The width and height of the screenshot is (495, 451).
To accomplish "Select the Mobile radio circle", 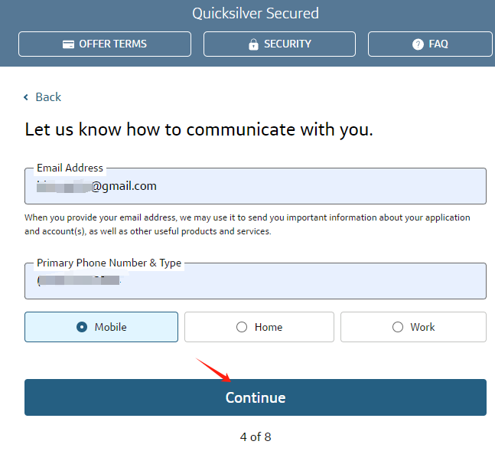I will (82, 327).
